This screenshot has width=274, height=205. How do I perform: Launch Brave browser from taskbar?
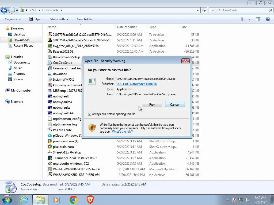click(x=90, y=200)
